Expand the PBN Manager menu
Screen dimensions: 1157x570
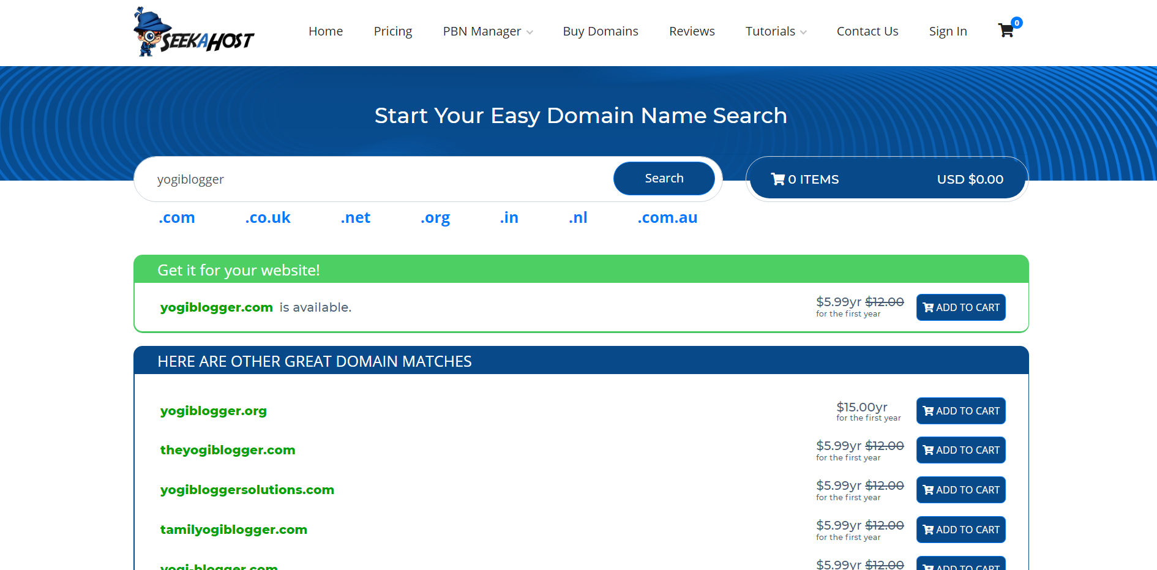pos(488,31)
